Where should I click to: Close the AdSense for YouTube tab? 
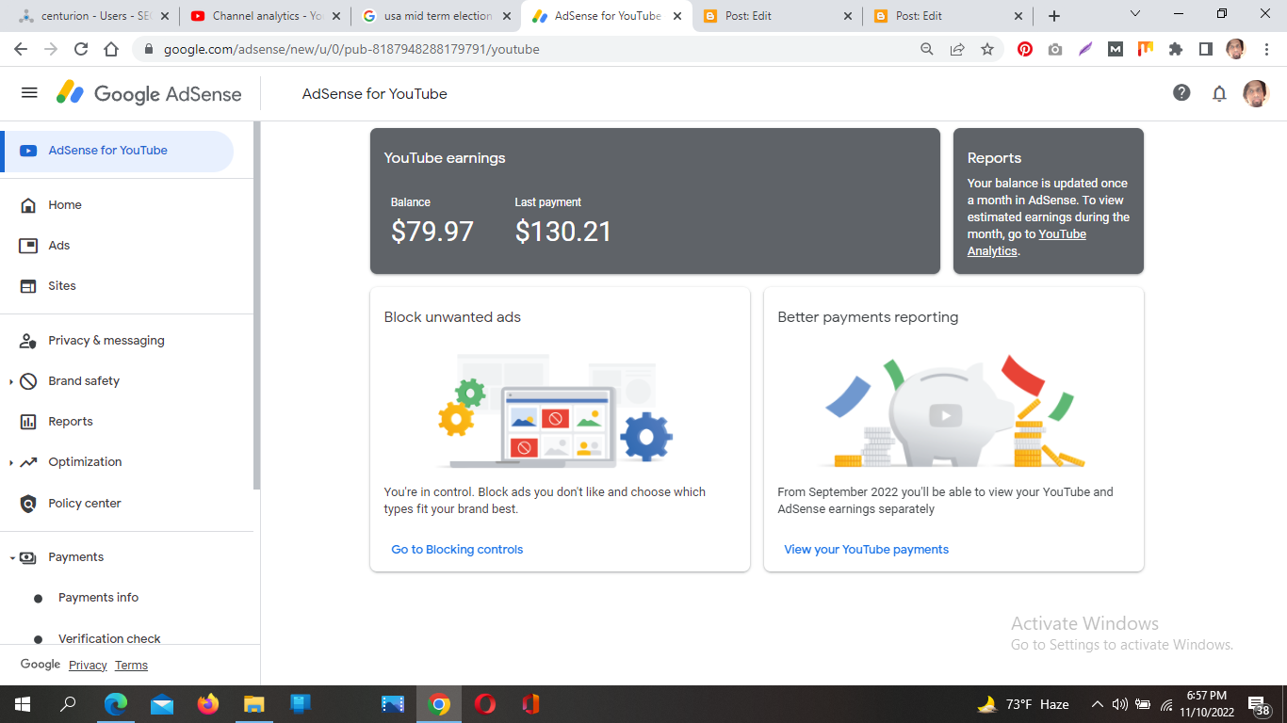click(x=676, y=16)
